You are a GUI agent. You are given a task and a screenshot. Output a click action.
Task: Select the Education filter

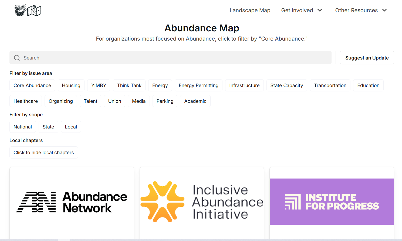(368, 85)
